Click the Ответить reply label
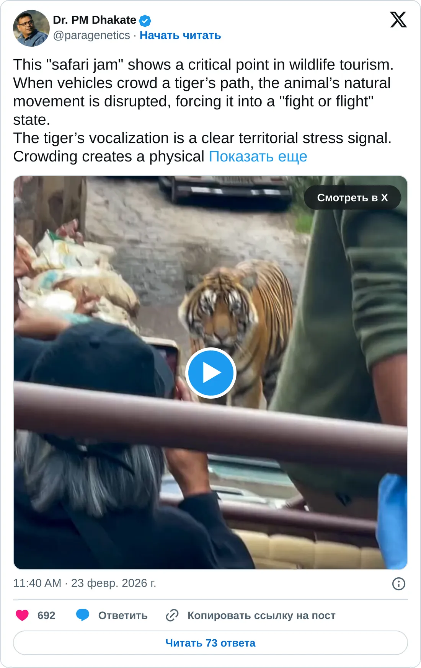 tap(123, 615)
